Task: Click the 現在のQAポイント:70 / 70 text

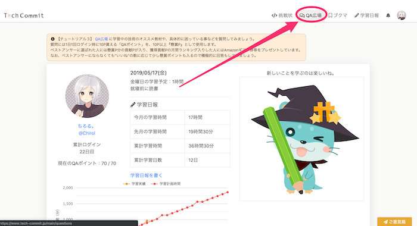Action: click(x=87, y=164)
